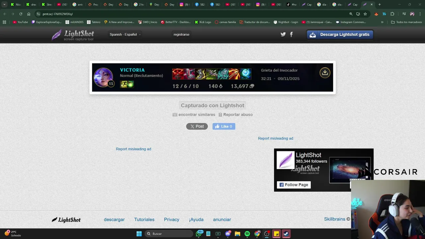Click Follow Page in the Facebook widget
The image size is (425, 239).
(294, 185)
